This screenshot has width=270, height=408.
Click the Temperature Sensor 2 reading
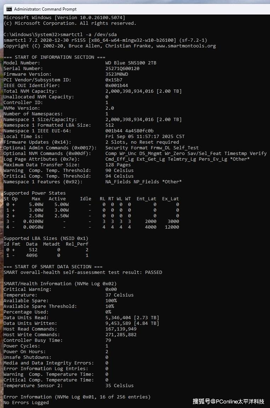[x=120, y=385]
